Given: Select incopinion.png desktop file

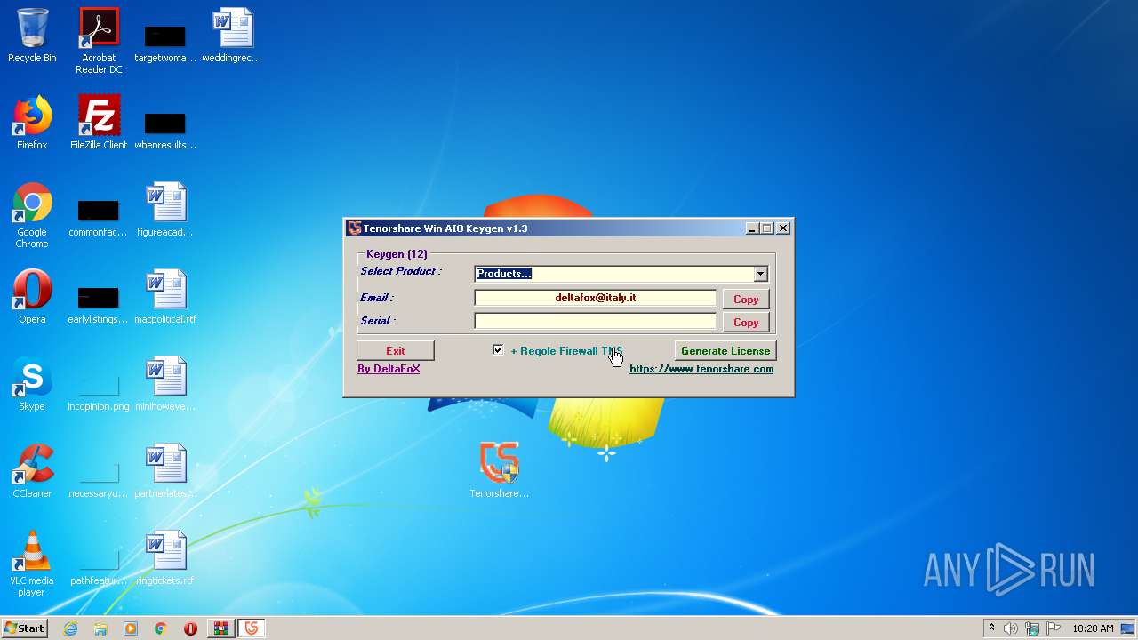Looking at the screenshot, I should coord(99,391).
